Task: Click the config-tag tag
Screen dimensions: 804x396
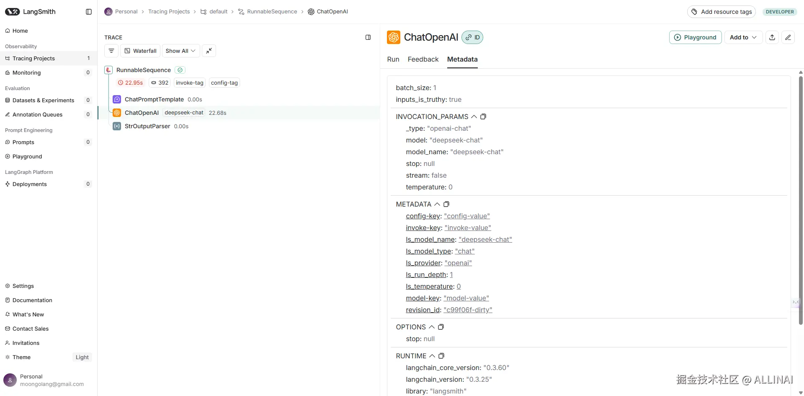Action: (224, 83)
